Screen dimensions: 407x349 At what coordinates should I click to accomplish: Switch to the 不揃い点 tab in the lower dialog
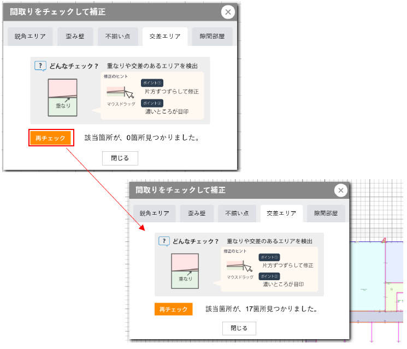237,214
